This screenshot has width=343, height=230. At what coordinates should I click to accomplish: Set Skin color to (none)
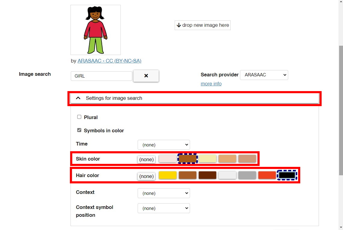146,159
